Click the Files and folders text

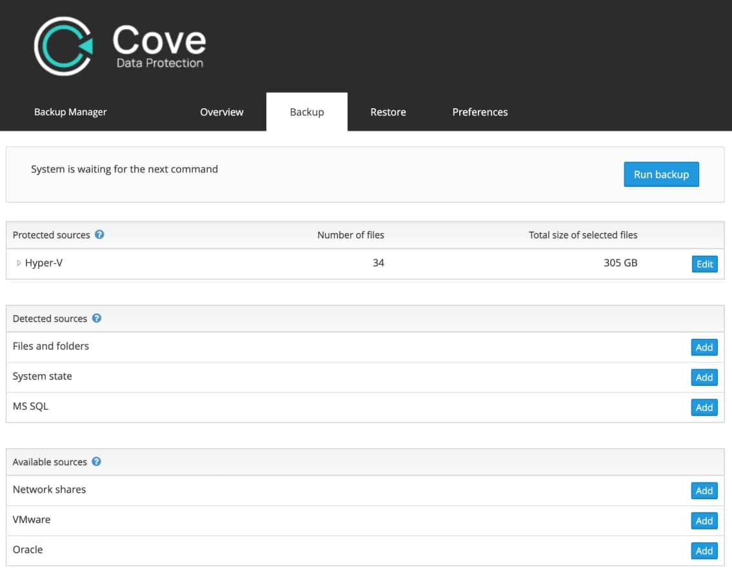pos(51,346)
